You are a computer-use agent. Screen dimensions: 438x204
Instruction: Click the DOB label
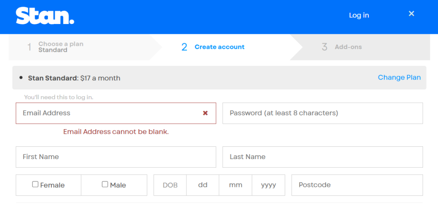click(170, 185)
